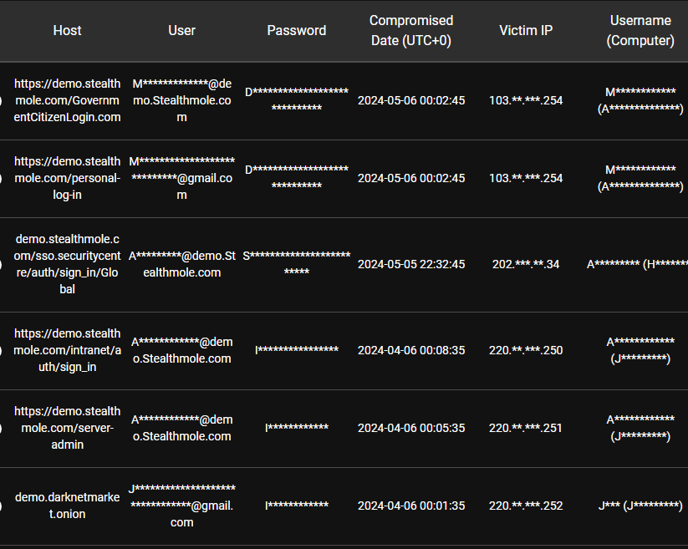This screenshot has height=549, width=688.
Task: Click the victim IP in the personal-log-in row
Action: [x=526, y=178]
